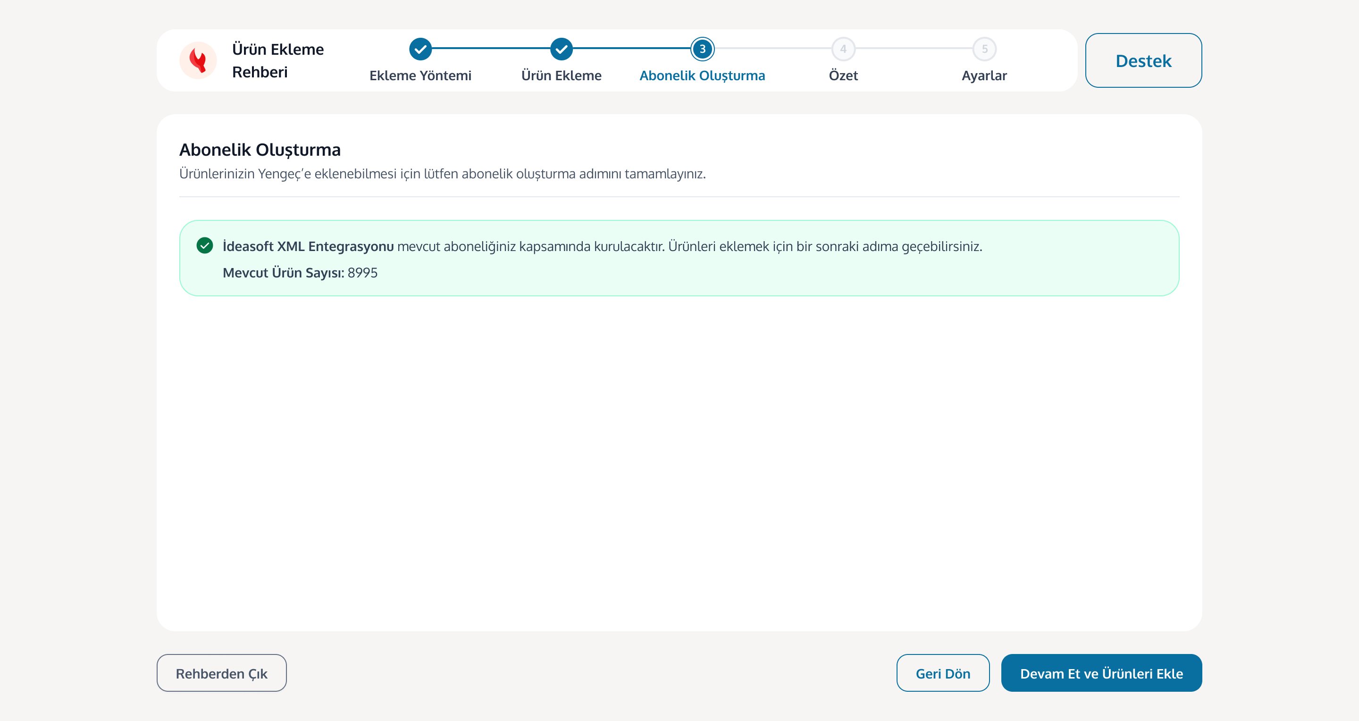This screenshot has height=721, width=1359.
Task: Click the Ürün Ekleme completed step checkmark
Action: coord(562,49)
